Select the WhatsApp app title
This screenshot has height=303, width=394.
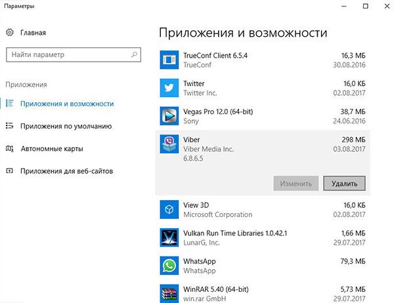click(200, 261)
